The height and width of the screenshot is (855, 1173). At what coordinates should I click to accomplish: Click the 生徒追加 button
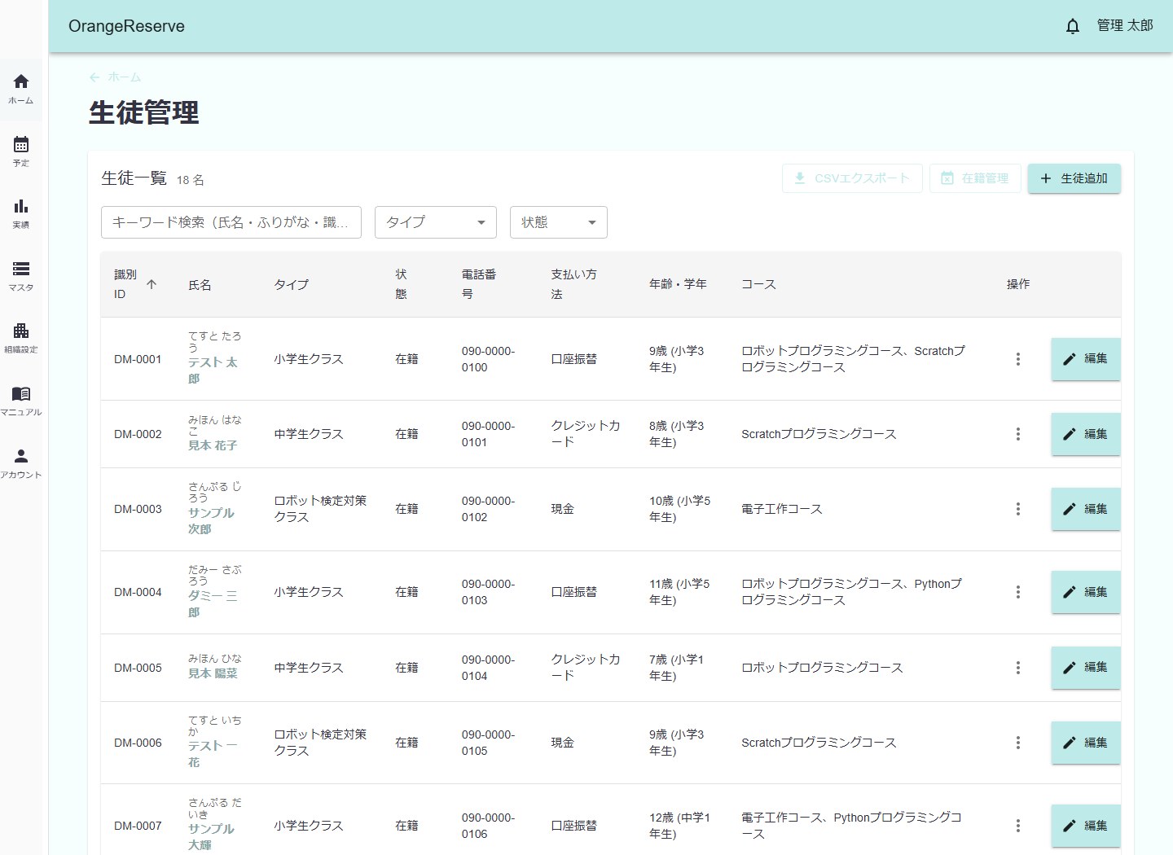point(1074,178)
